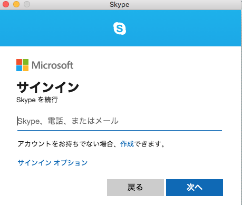Click the Microsoft four-color logo

(22, 65)
